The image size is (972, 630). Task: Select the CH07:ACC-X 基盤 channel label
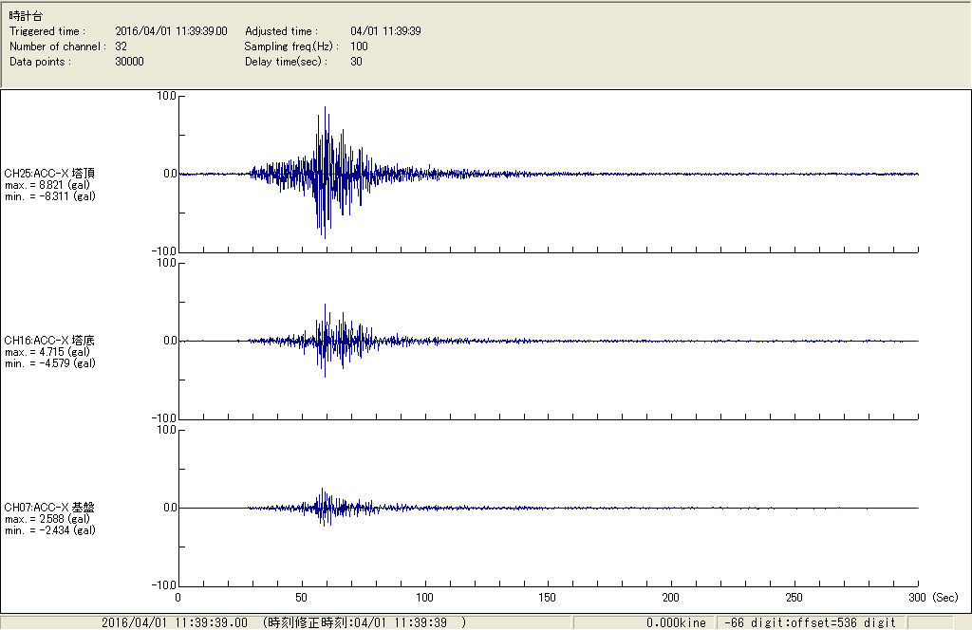49,508
